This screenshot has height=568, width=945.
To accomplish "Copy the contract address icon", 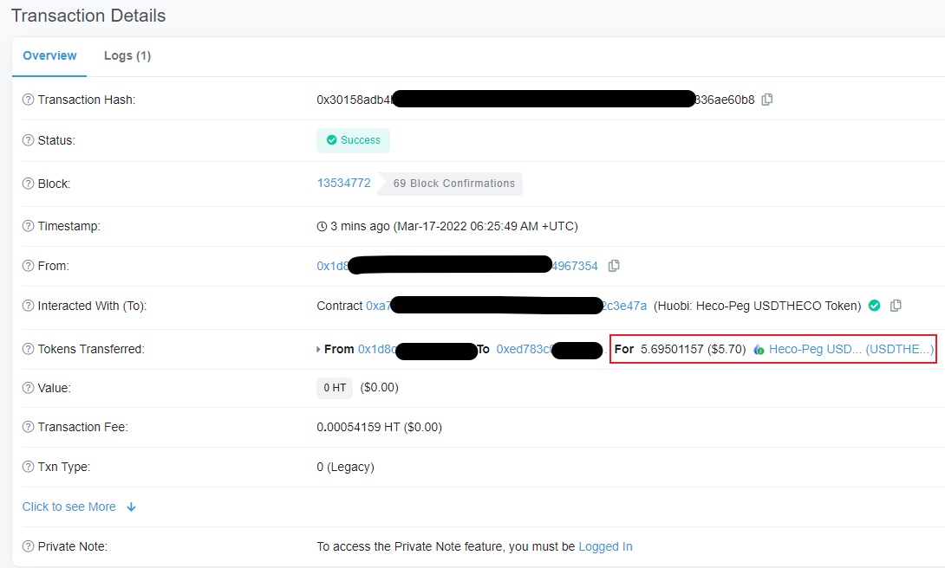I will click(896, 306).
